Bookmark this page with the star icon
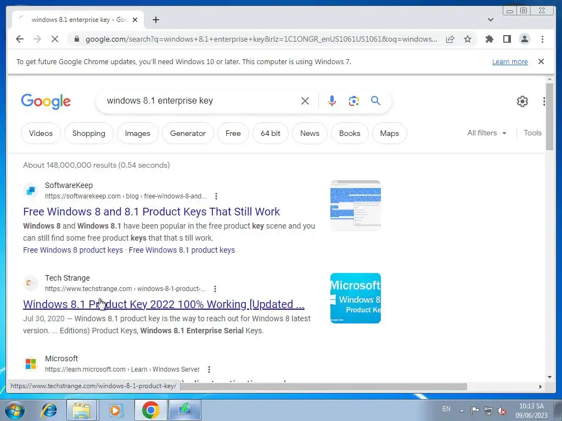Viewport: 562px width, 421px height. [x=468, y=39]
